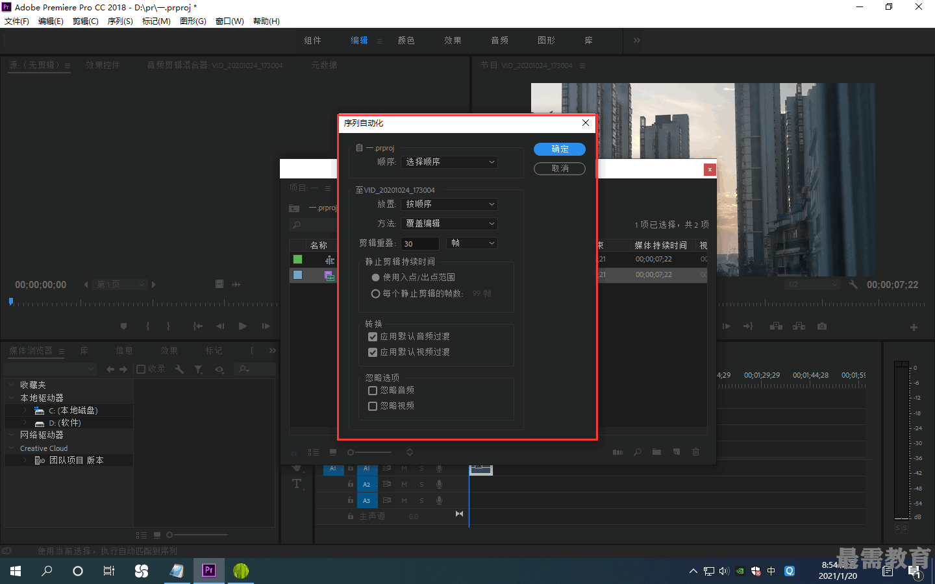Screen dimensions: 935x584
Task: Step forward one frame in Source monitor
Action: pos(266,326)
